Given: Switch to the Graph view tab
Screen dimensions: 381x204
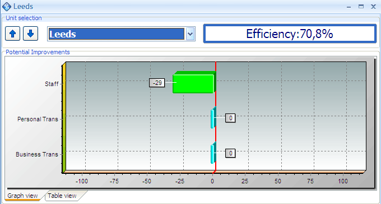Looking at the screenshot, I should click(22, 196).
